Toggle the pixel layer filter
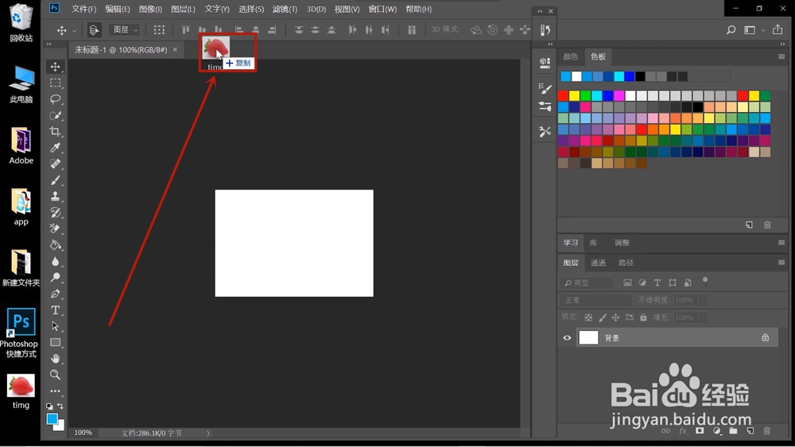 pyautogui.click(x=627, y=283)
